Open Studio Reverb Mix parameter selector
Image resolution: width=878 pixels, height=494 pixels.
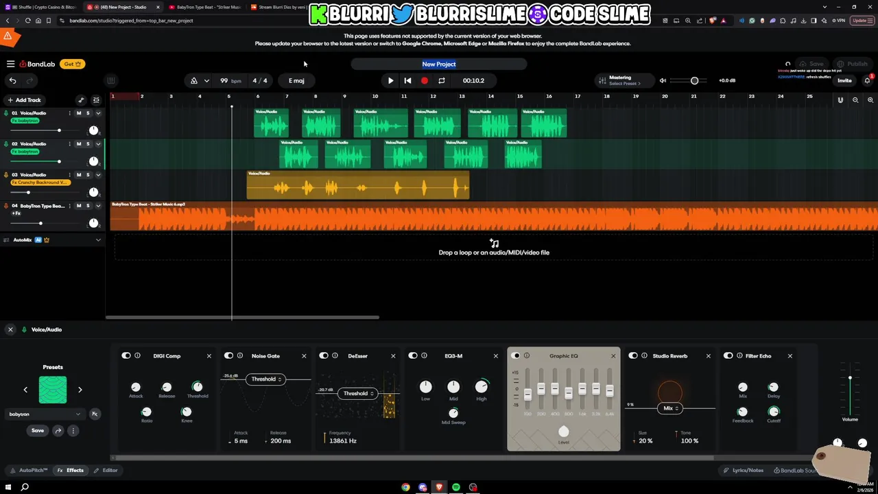(669, 408)
